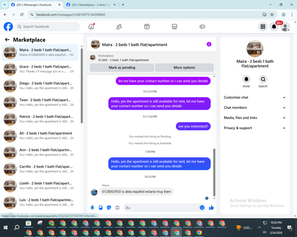This screenshot has height=237, width=297.
Task: Click the 'are you interested?' message bubble
Action: (x=193, y=126)
